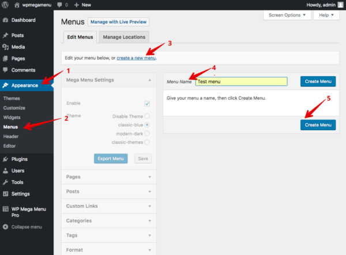The width and height of the screenshot is (346, 255).
Task: Click Manage with Live Preview button
Action: tap(118, 22)
